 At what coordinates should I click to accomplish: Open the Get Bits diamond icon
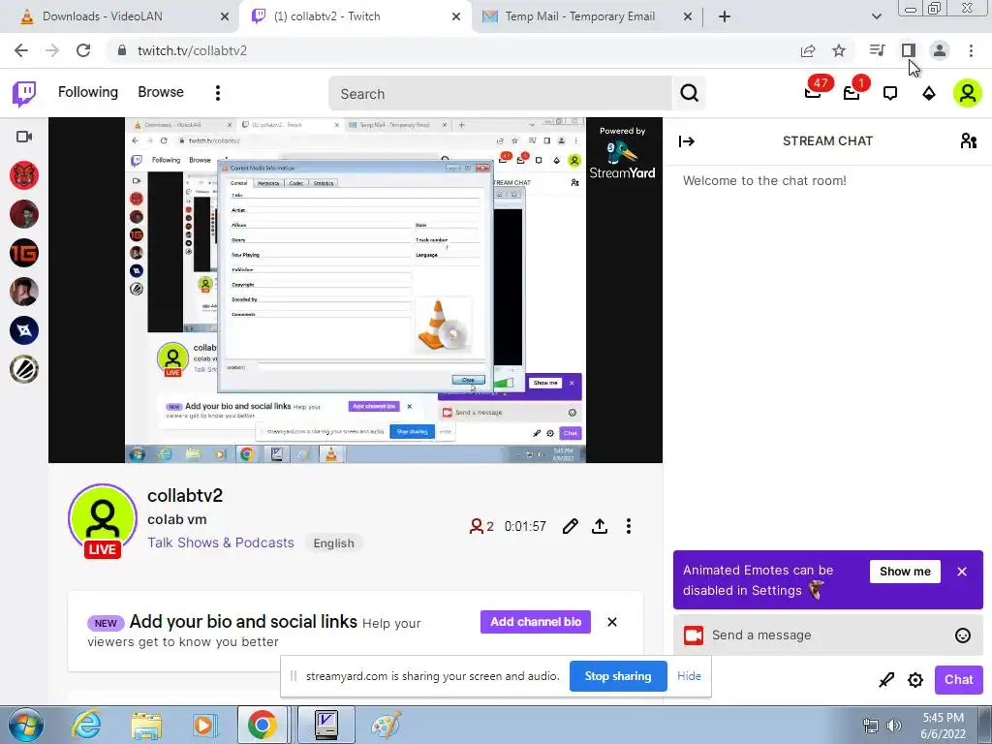pos(929,94)
